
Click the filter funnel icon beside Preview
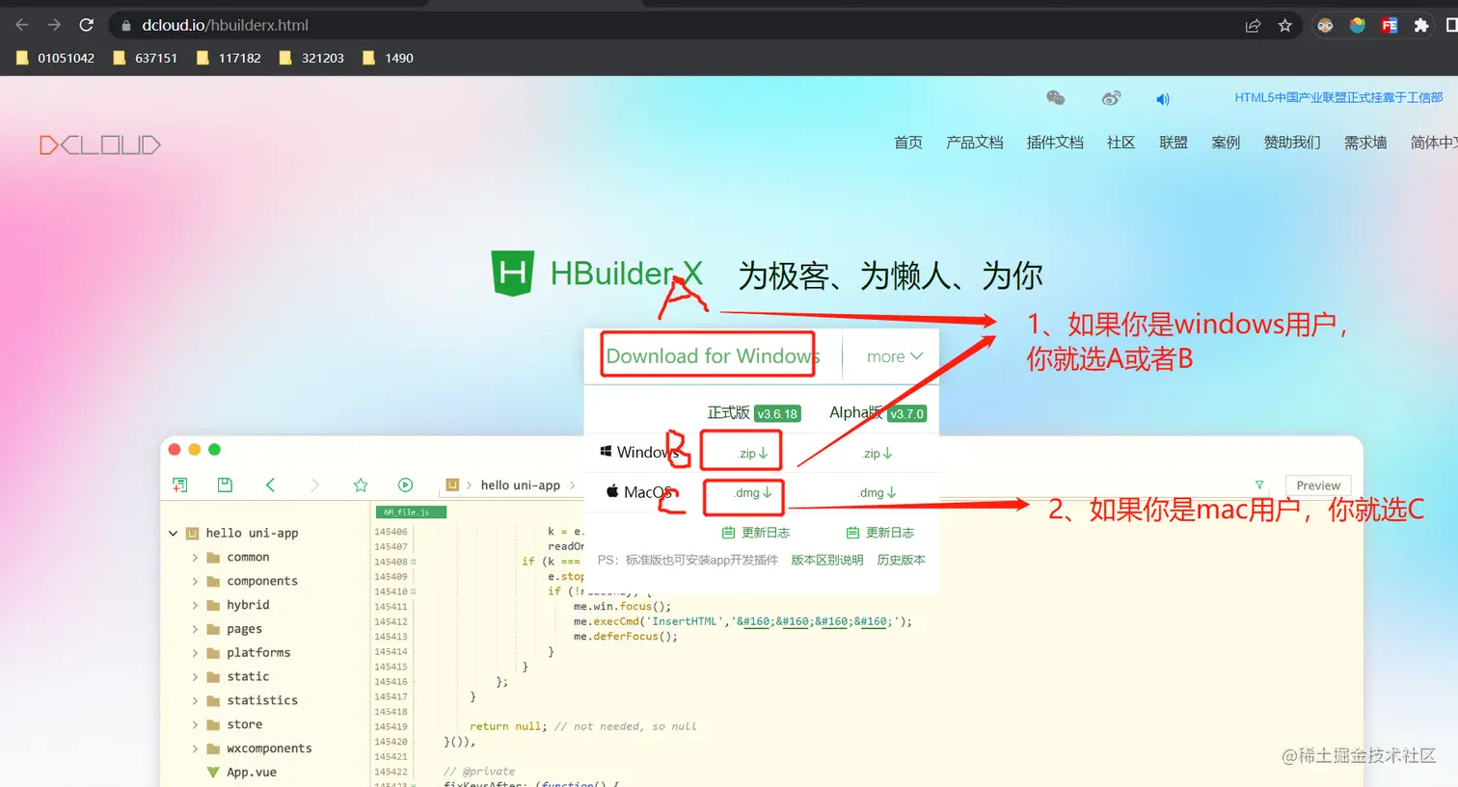(1259, 485)
